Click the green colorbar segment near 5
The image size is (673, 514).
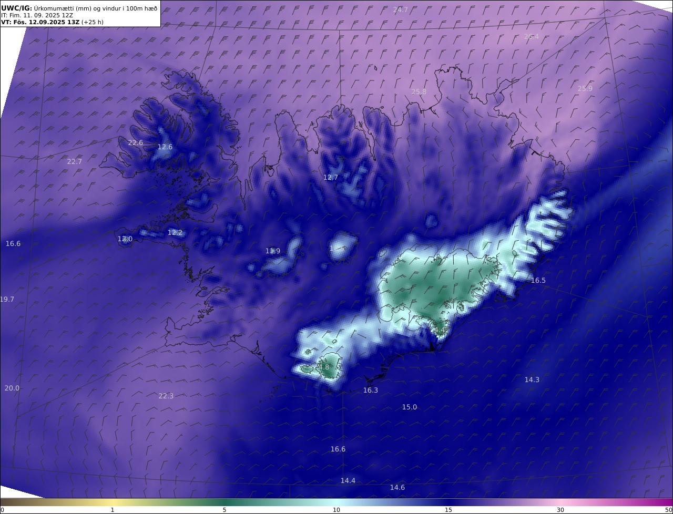point(225,502)
